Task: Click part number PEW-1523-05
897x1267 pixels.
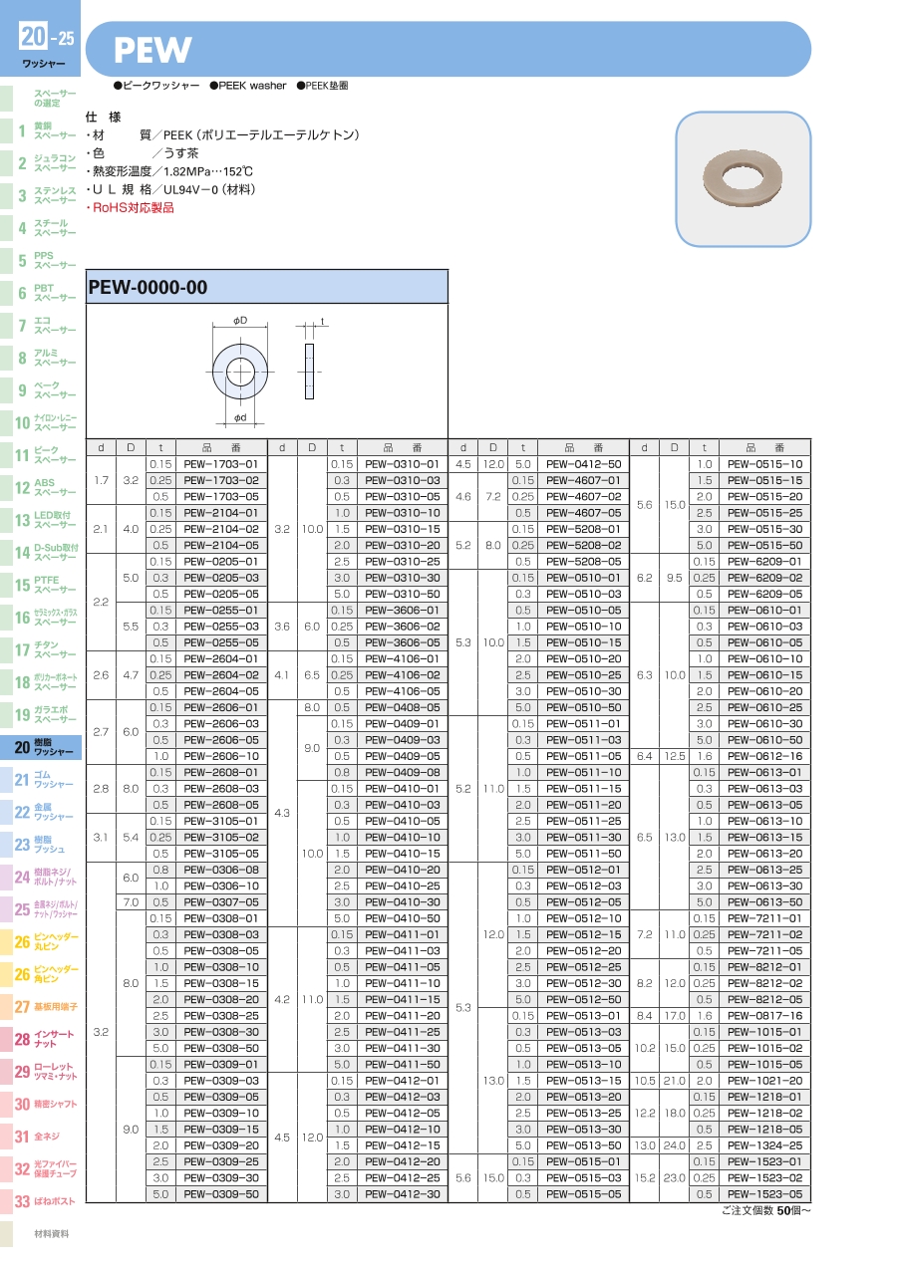Action: 764,1194
